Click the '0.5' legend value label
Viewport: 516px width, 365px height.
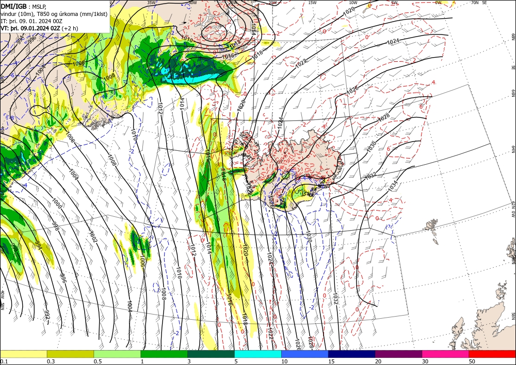(x=98, y=361)
